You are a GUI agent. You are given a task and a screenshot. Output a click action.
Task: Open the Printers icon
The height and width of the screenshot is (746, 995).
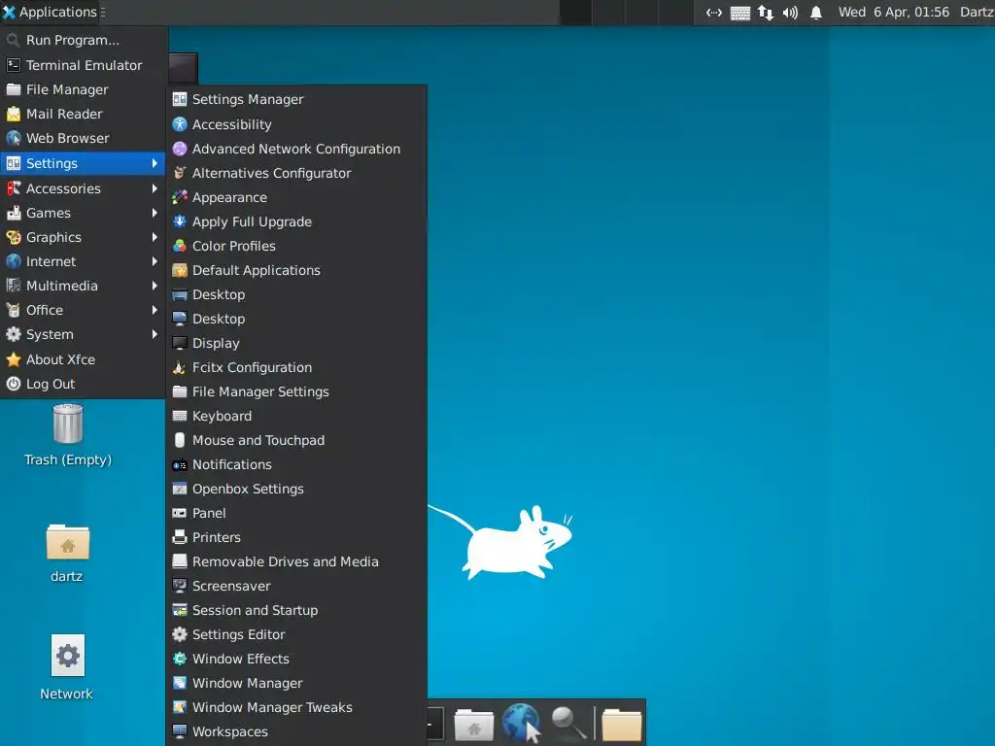[180, 537]
